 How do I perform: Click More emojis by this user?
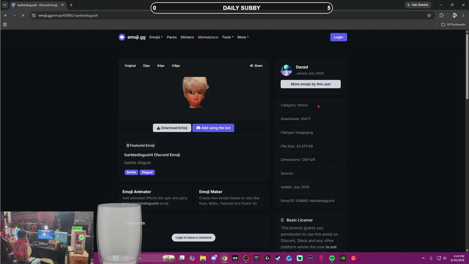[311, 84]
